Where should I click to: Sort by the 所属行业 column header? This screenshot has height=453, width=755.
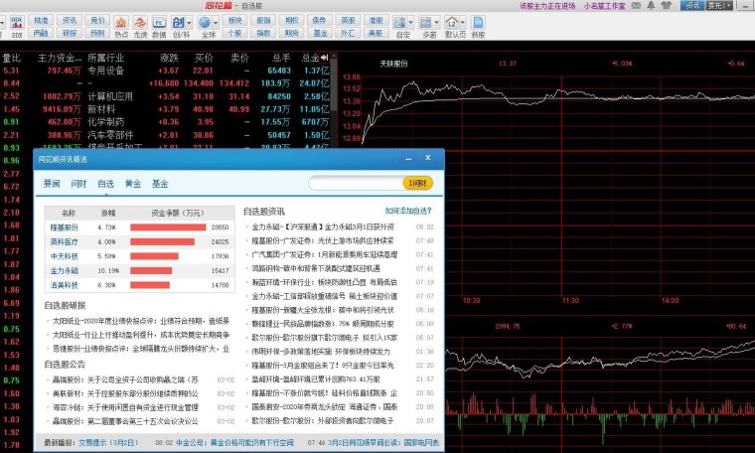click(x=105, y=58)
